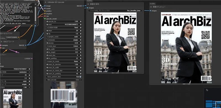Decrease tile_height with left arrow

pyautogui.click(x=47, y=52)
